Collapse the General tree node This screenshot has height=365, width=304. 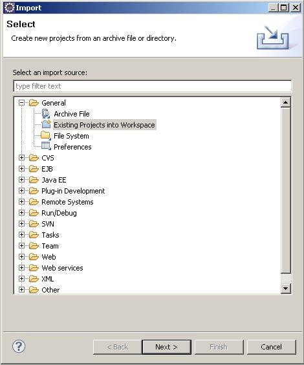click(x=21, y=103)
